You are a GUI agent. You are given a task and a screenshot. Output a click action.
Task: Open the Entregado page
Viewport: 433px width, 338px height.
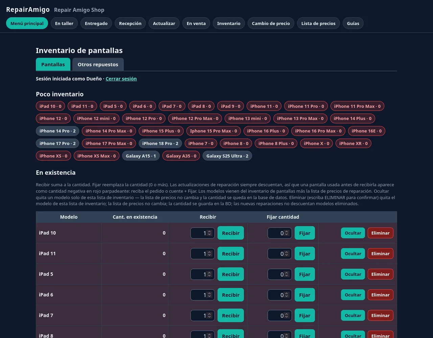coord(96,23)
